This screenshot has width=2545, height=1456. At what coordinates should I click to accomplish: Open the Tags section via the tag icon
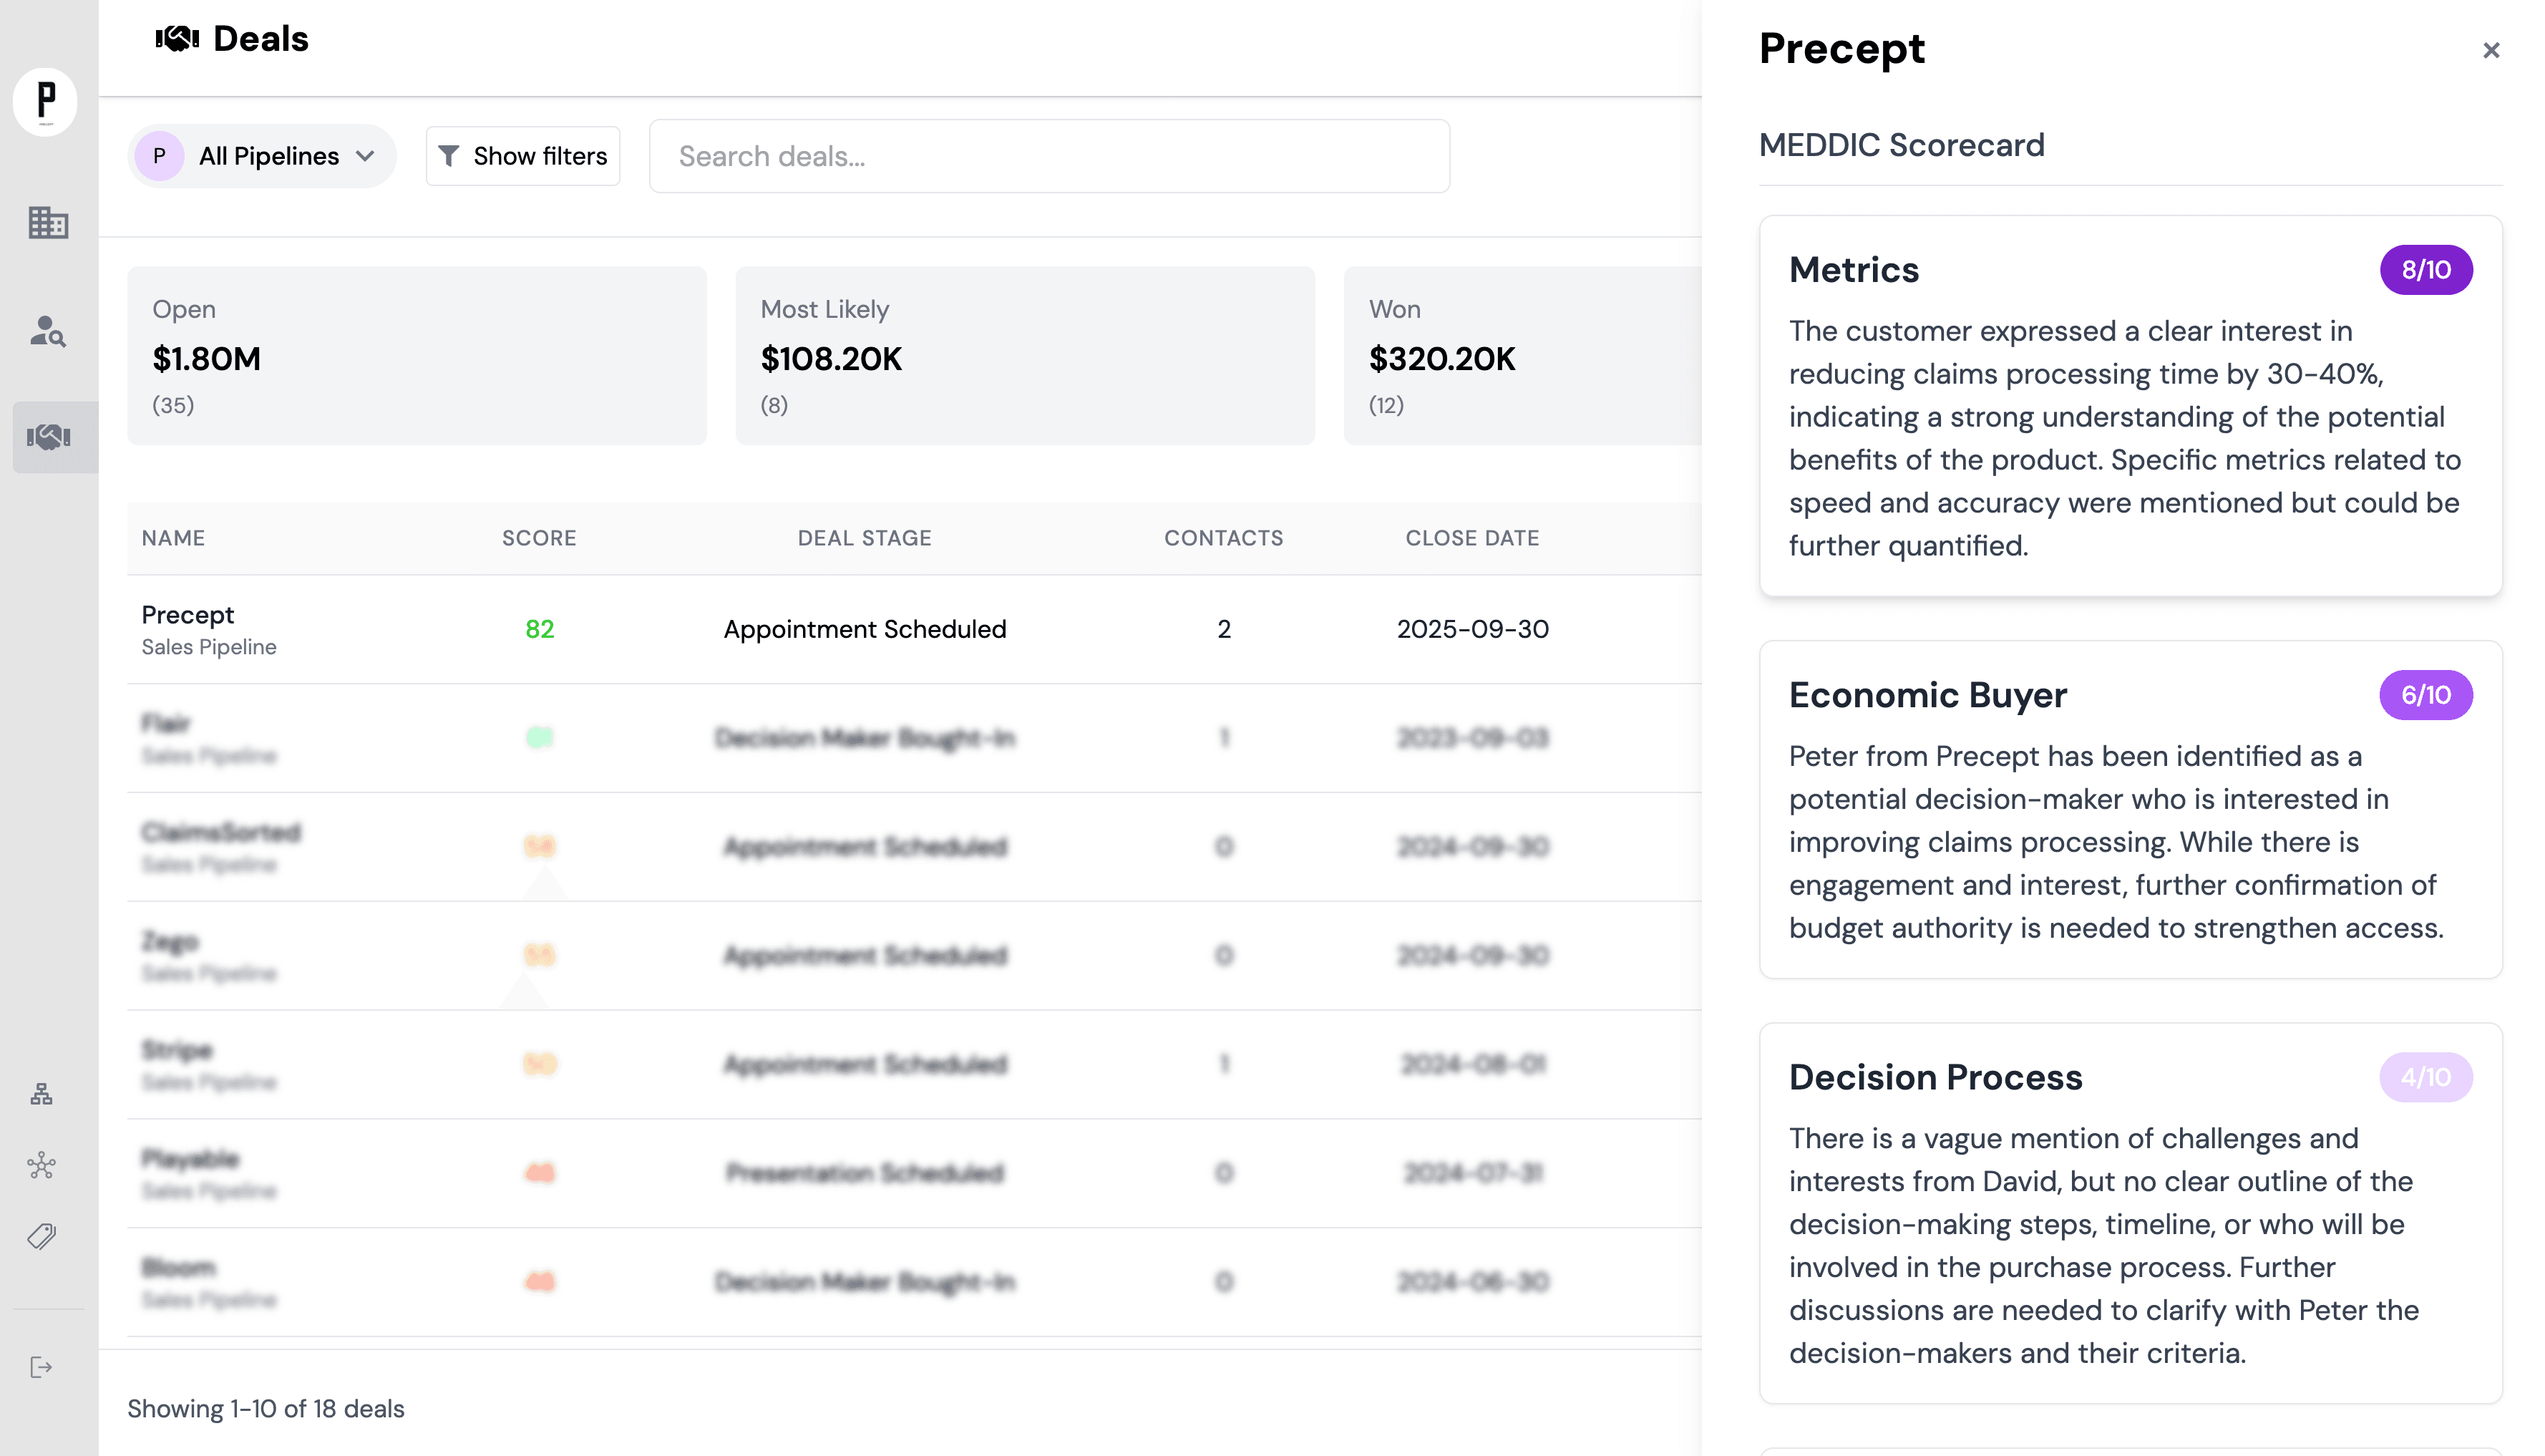[41, 1238]
